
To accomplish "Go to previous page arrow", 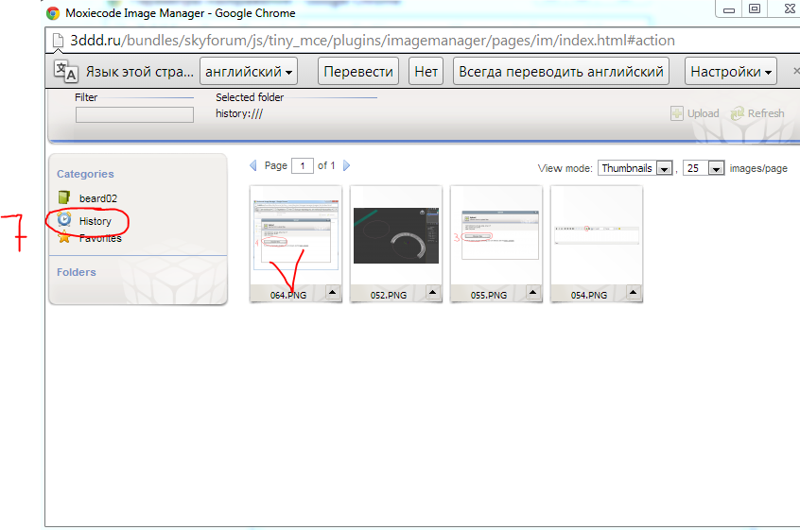I will tap(253, 165).
